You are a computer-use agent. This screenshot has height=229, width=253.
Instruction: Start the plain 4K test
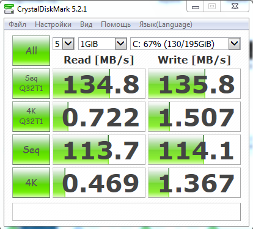[x=31, y=183]
